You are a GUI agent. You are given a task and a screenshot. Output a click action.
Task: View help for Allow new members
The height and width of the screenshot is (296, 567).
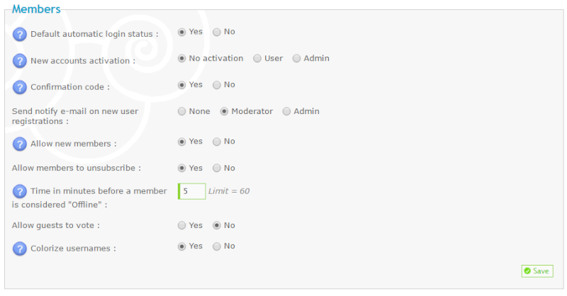pyautogui.click(x=20, y=144)
